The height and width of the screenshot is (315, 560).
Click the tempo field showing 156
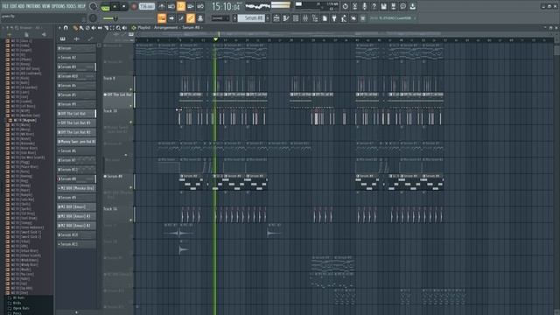(x=147, y=6)
